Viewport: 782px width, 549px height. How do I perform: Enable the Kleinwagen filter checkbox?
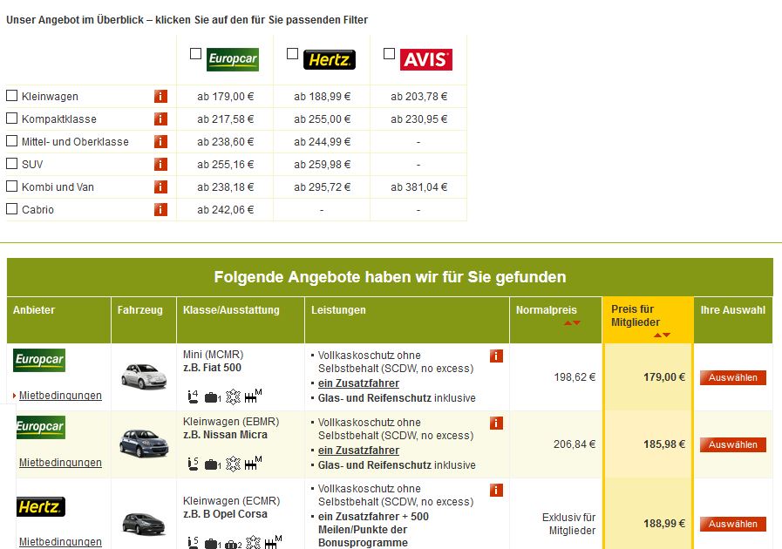[x=11, y=96]
